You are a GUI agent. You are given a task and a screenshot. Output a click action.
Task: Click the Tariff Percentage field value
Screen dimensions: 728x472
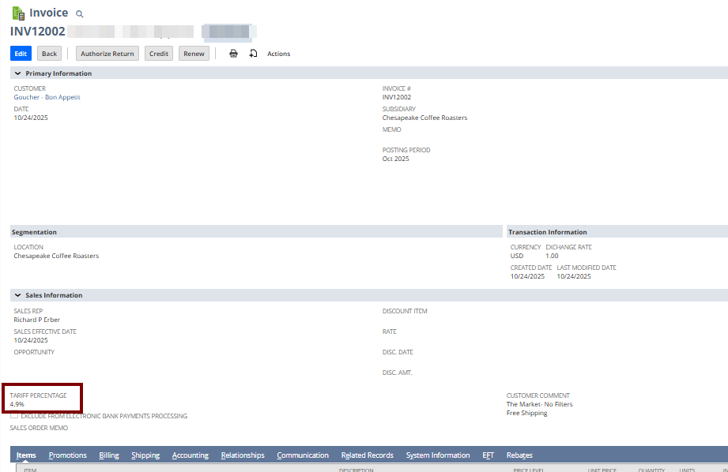click(17, 404)
